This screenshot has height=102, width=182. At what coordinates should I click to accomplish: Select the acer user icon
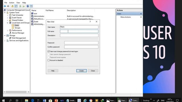click(32, 14)
